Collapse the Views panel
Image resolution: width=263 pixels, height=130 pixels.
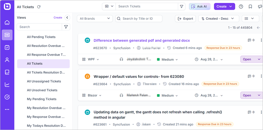point(67,17)
